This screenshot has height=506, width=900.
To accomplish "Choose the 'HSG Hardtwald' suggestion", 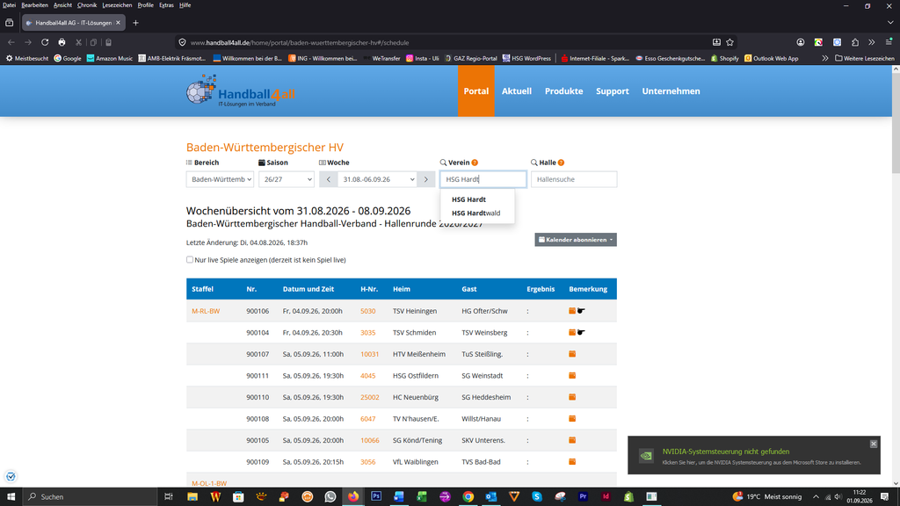I will coord(475,213).
